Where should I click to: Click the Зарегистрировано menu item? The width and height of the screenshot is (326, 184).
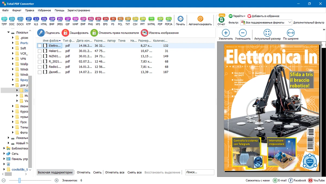click(x=79, y=10)
